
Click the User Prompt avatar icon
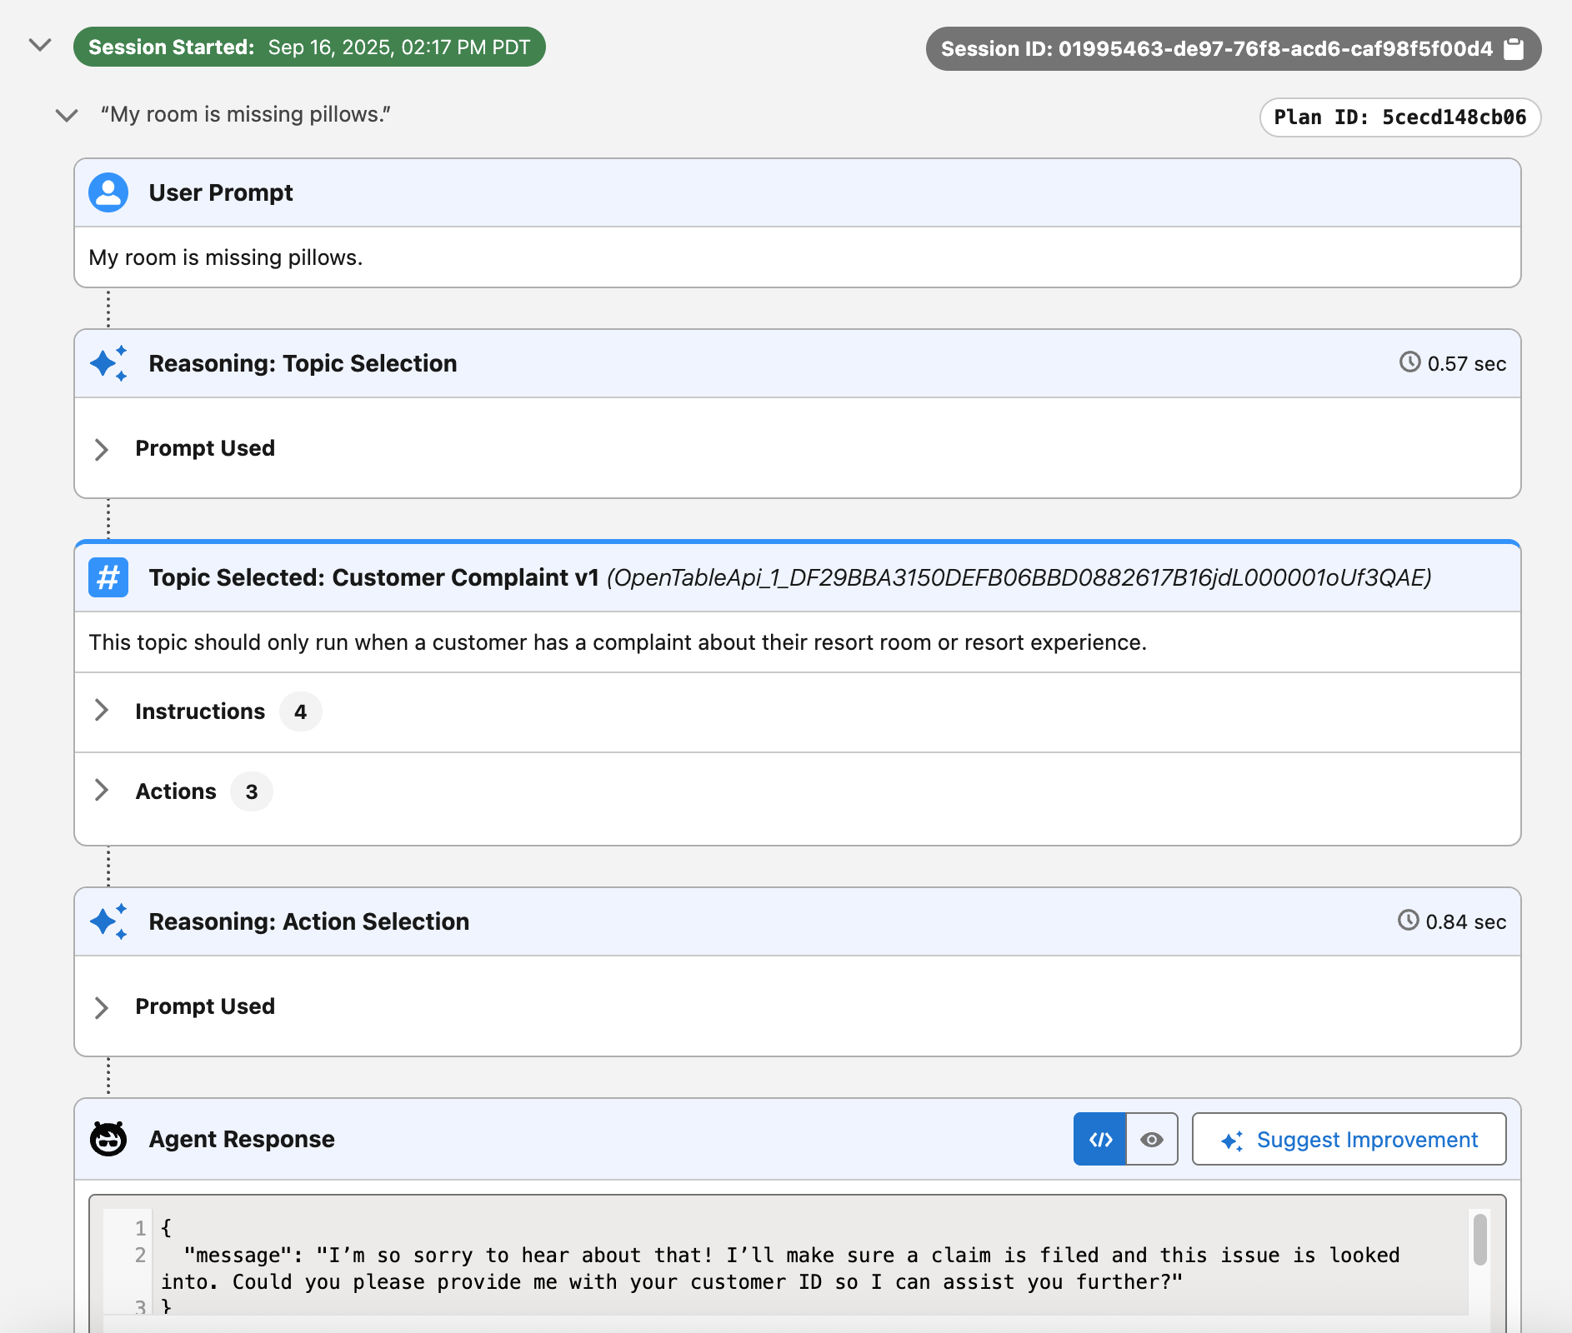tap(108, 192)
